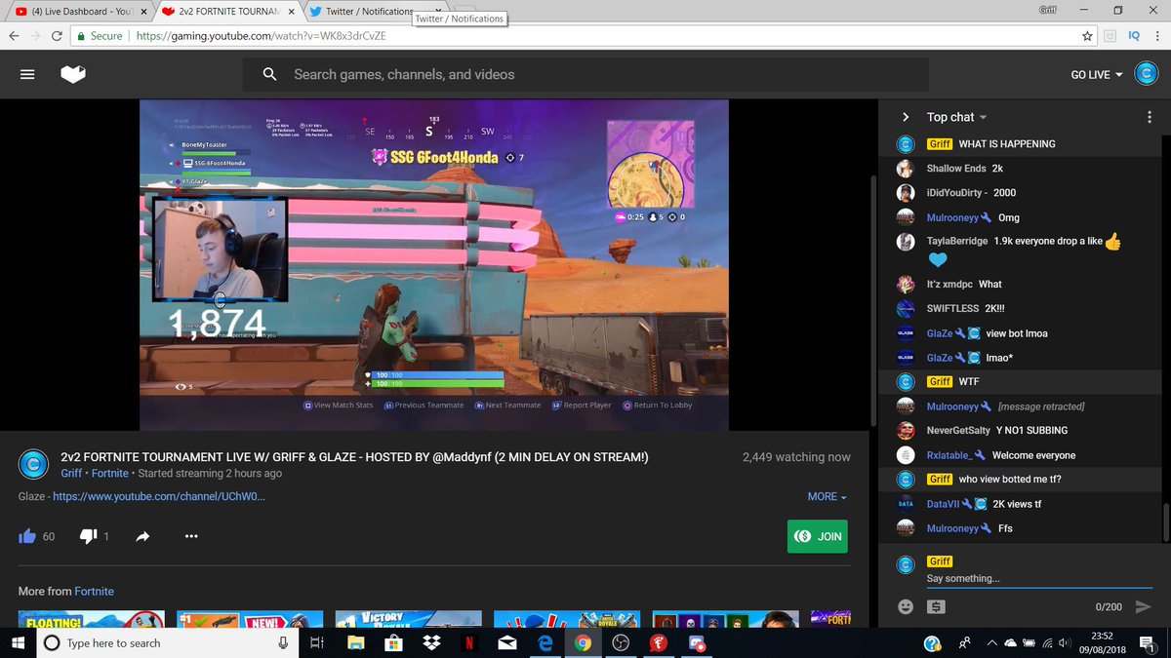Click the Chrome back arrow
Viewport: 1171px width, 658px height.
pos(14,36)
